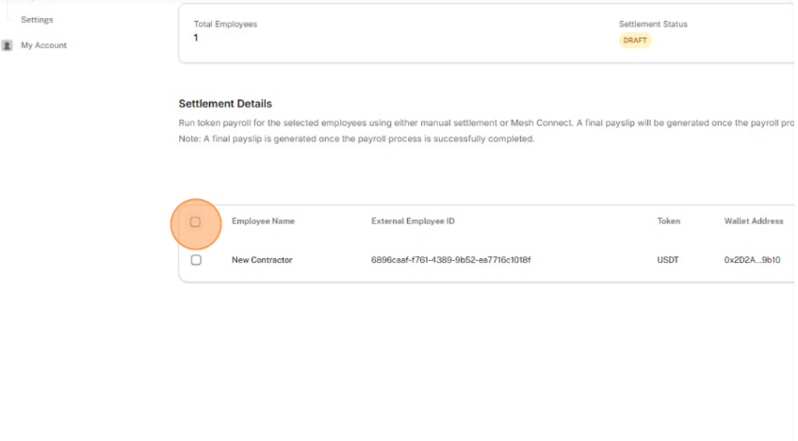This screenshot has width=798, height=441.
Task: Click the Settlement Details heading
Action: (225, 104)
